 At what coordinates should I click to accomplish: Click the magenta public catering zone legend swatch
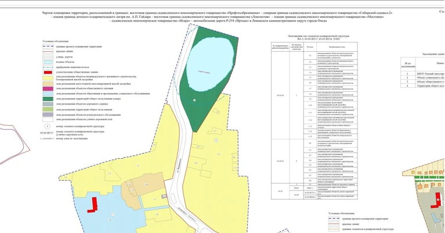coord(48,88)
